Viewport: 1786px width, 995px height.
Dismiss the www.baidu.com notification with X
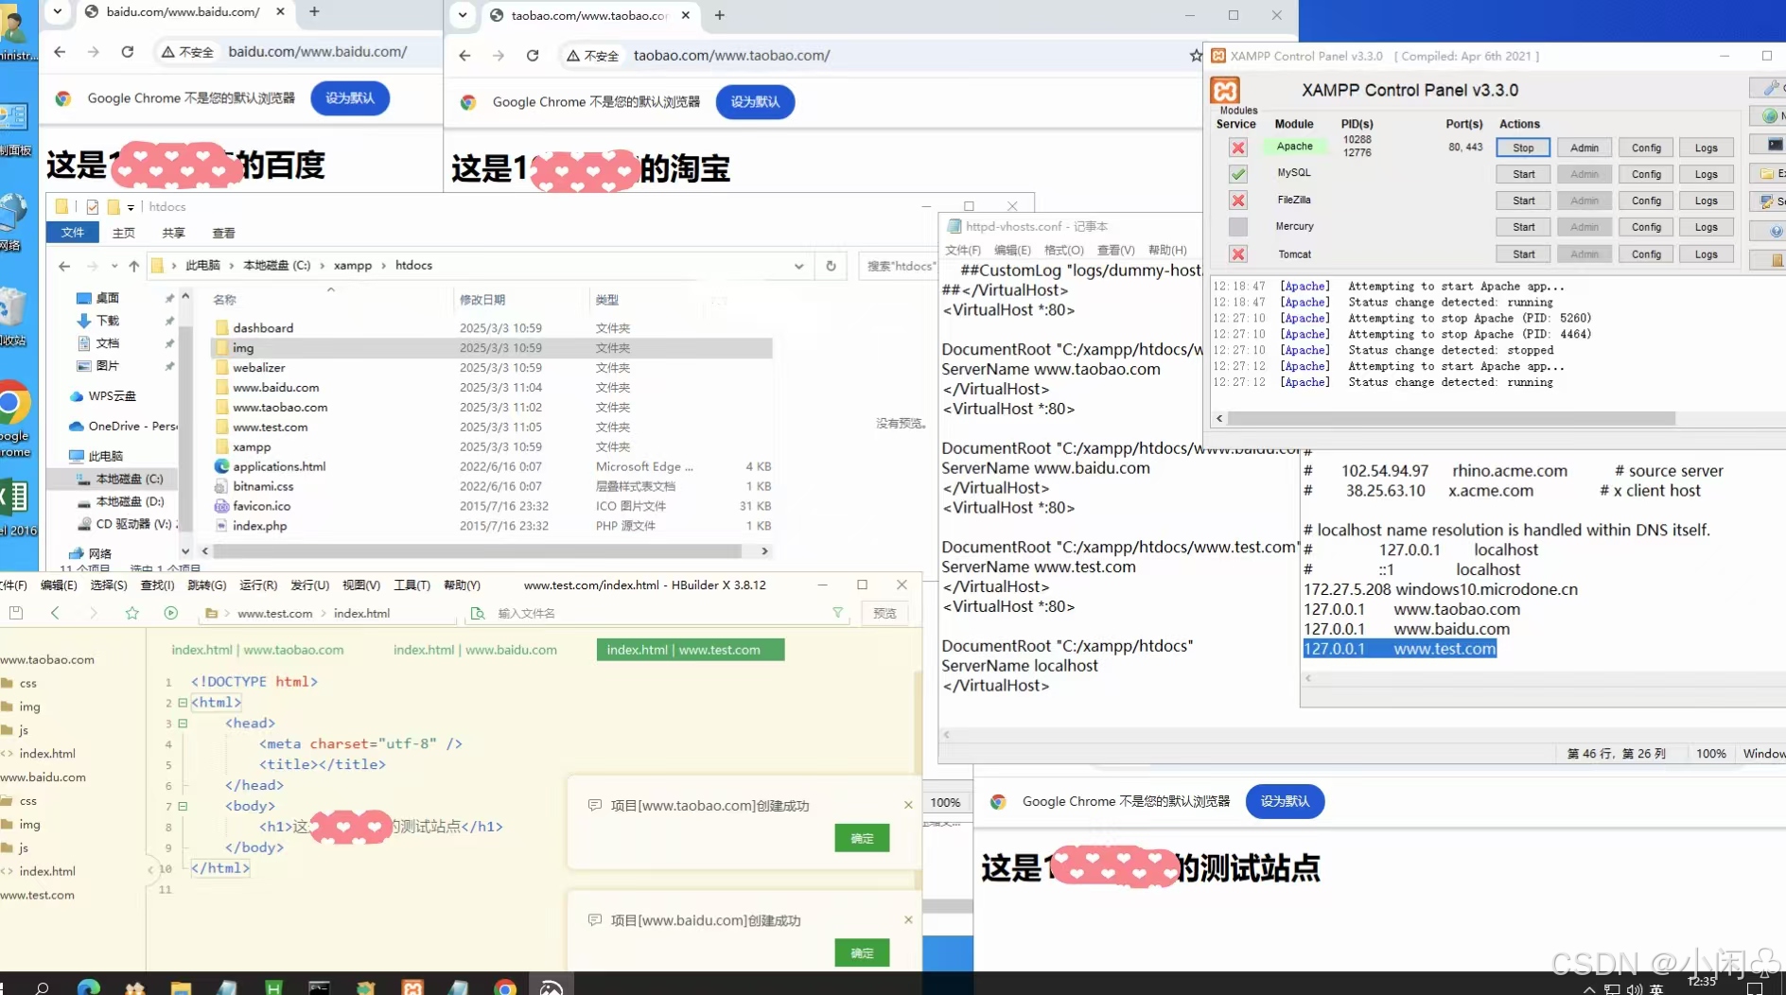coord(908,919)
